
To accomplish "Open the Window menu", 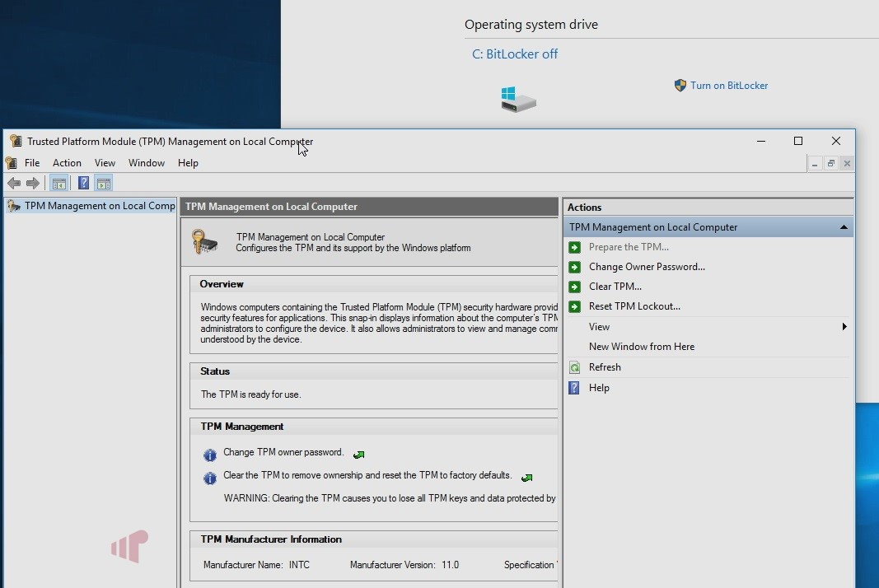I will pyautogui.click(x=147, y=163).
